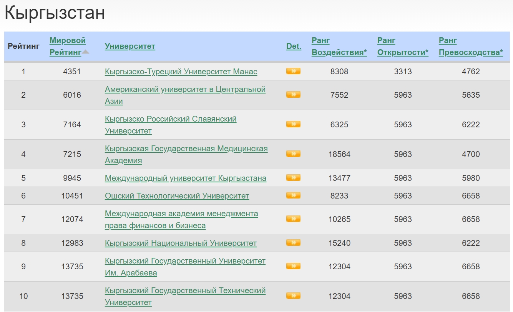Select impact rank value 6325
The width and height of the screenshot is (513, 312).
[339, 125]
